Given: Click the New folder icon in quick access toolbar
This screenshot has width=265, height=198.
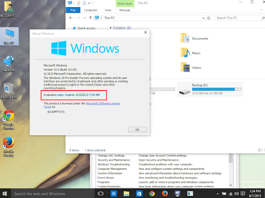Looking at the screenshot, I should (84, 3).
